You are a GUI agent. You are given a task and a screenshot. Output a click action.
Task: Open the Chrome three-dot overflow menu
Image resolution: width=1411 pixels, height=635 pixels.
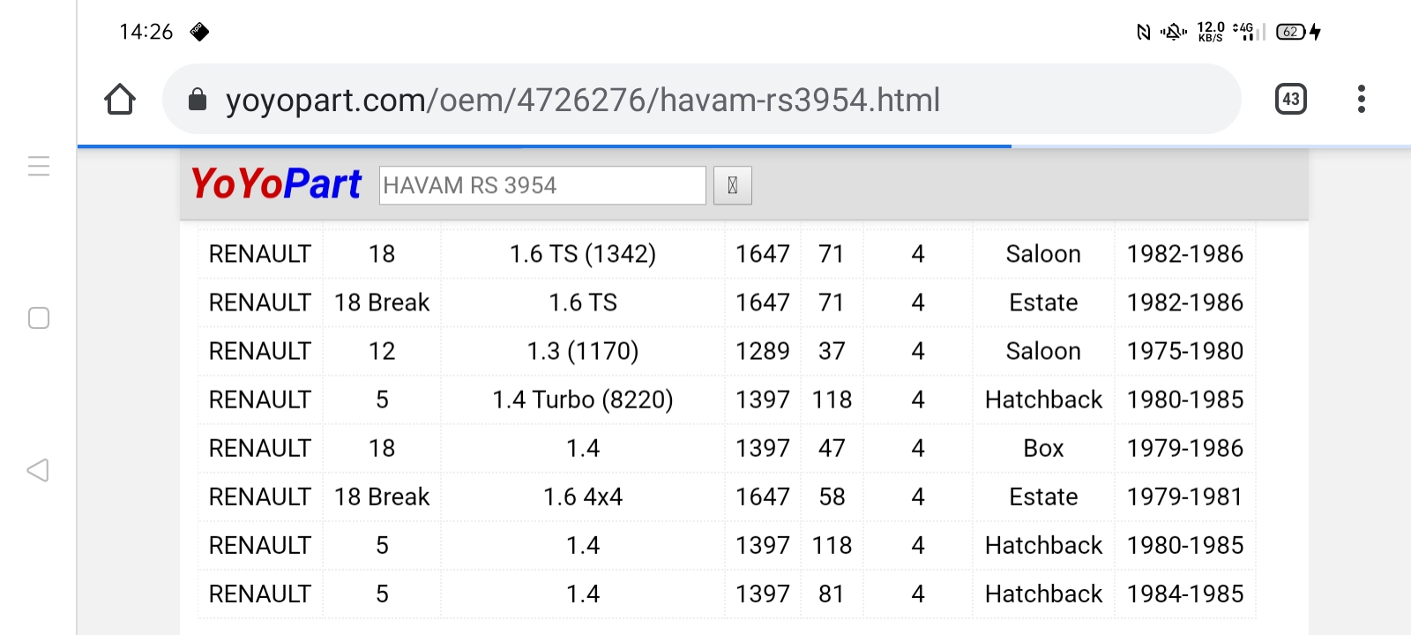tap(1362, 99)
